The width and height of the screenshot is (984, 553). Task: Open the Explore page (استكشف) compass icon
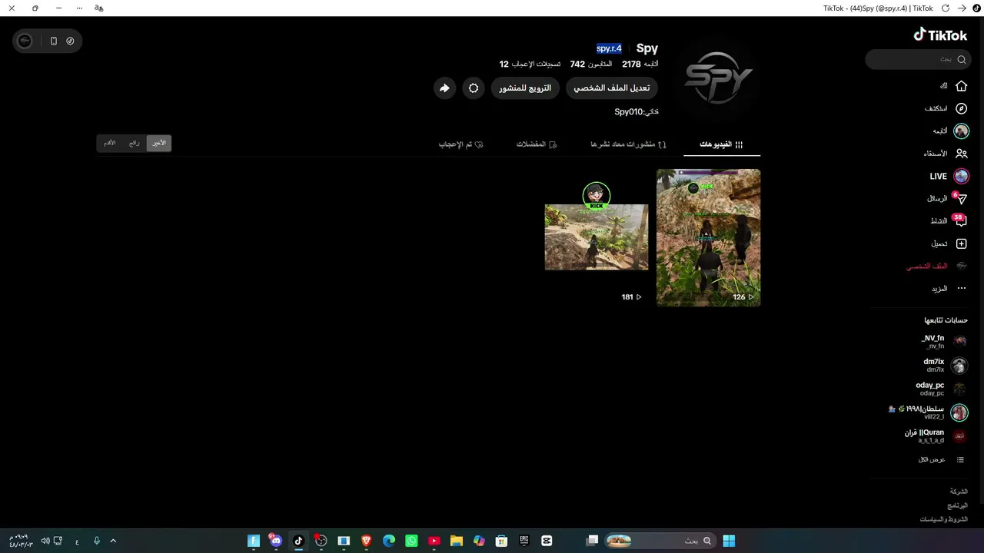click(x=961, y=108)
